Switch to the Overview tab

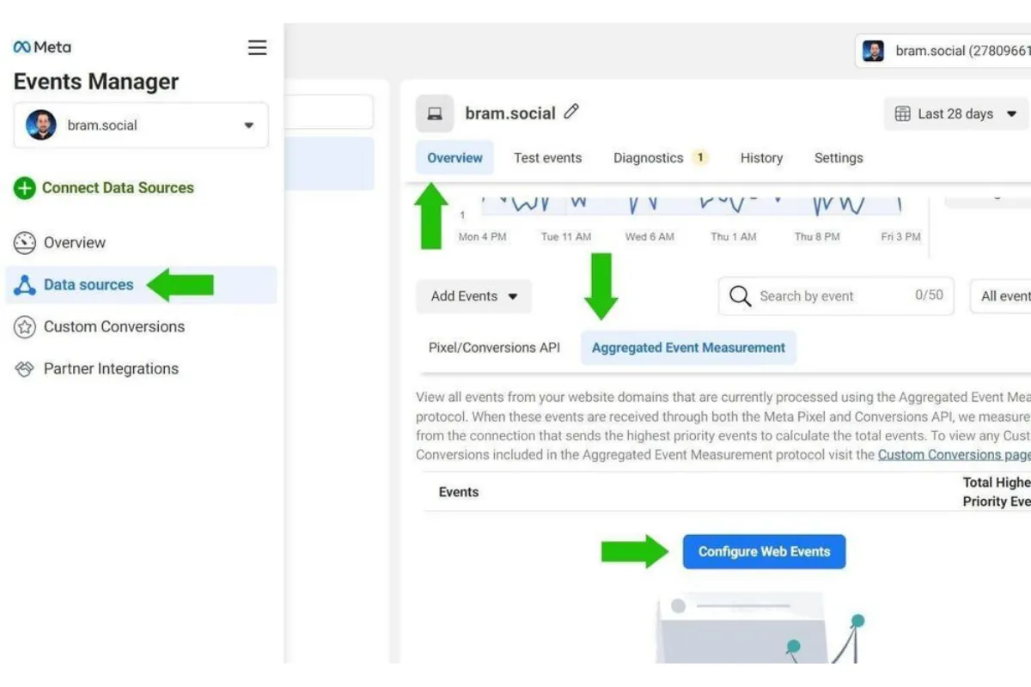[x=454, y=158]
